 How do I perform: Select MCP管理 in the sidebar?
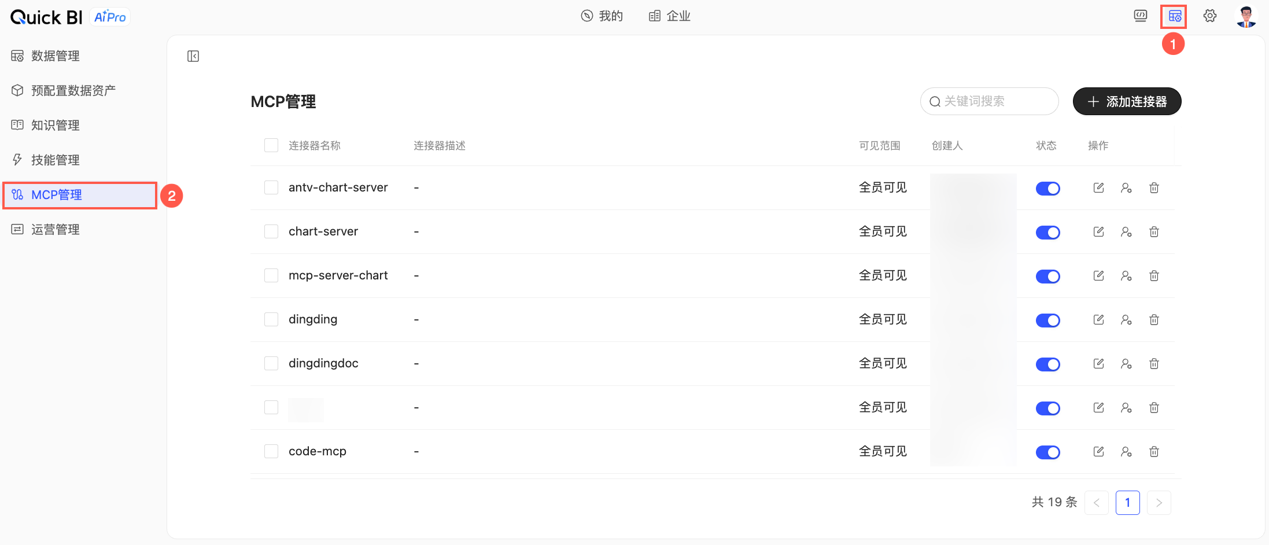point(79,195)
